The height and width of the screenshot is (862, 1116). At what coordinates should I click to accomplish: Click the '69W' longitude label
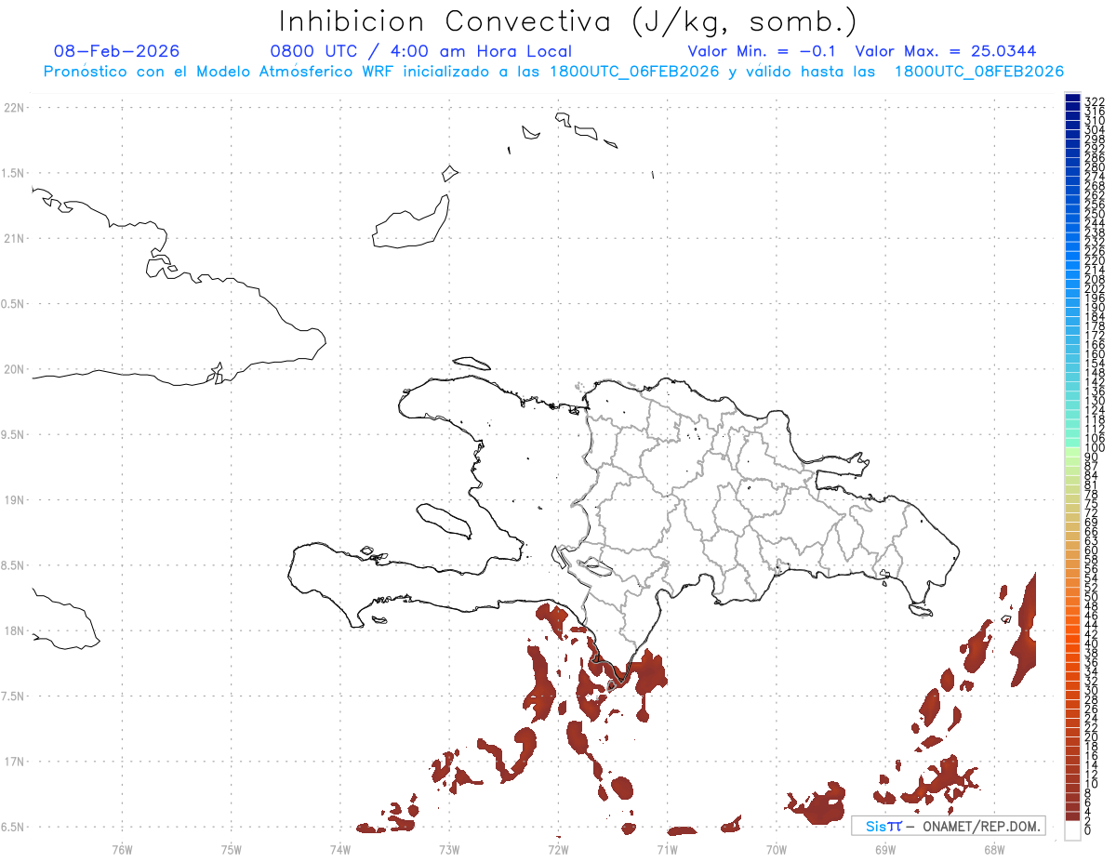pos(885,848)
